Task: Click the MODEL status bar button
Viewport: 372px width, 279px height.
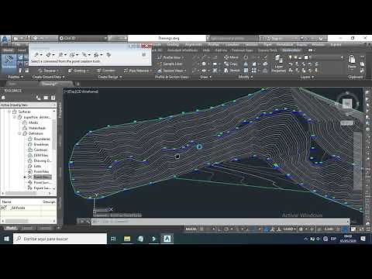Action: (x=191, y=229)
